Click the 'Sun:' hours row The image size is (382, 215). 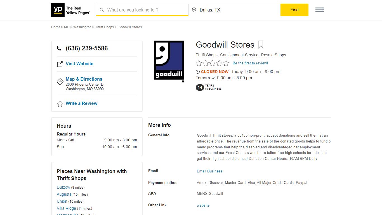97,147
